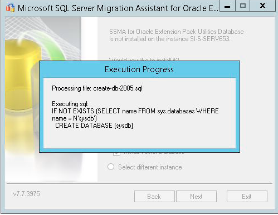278x215 pixels.
Task: Maximize the Migration Assistant window
Action: pos(243,6)
